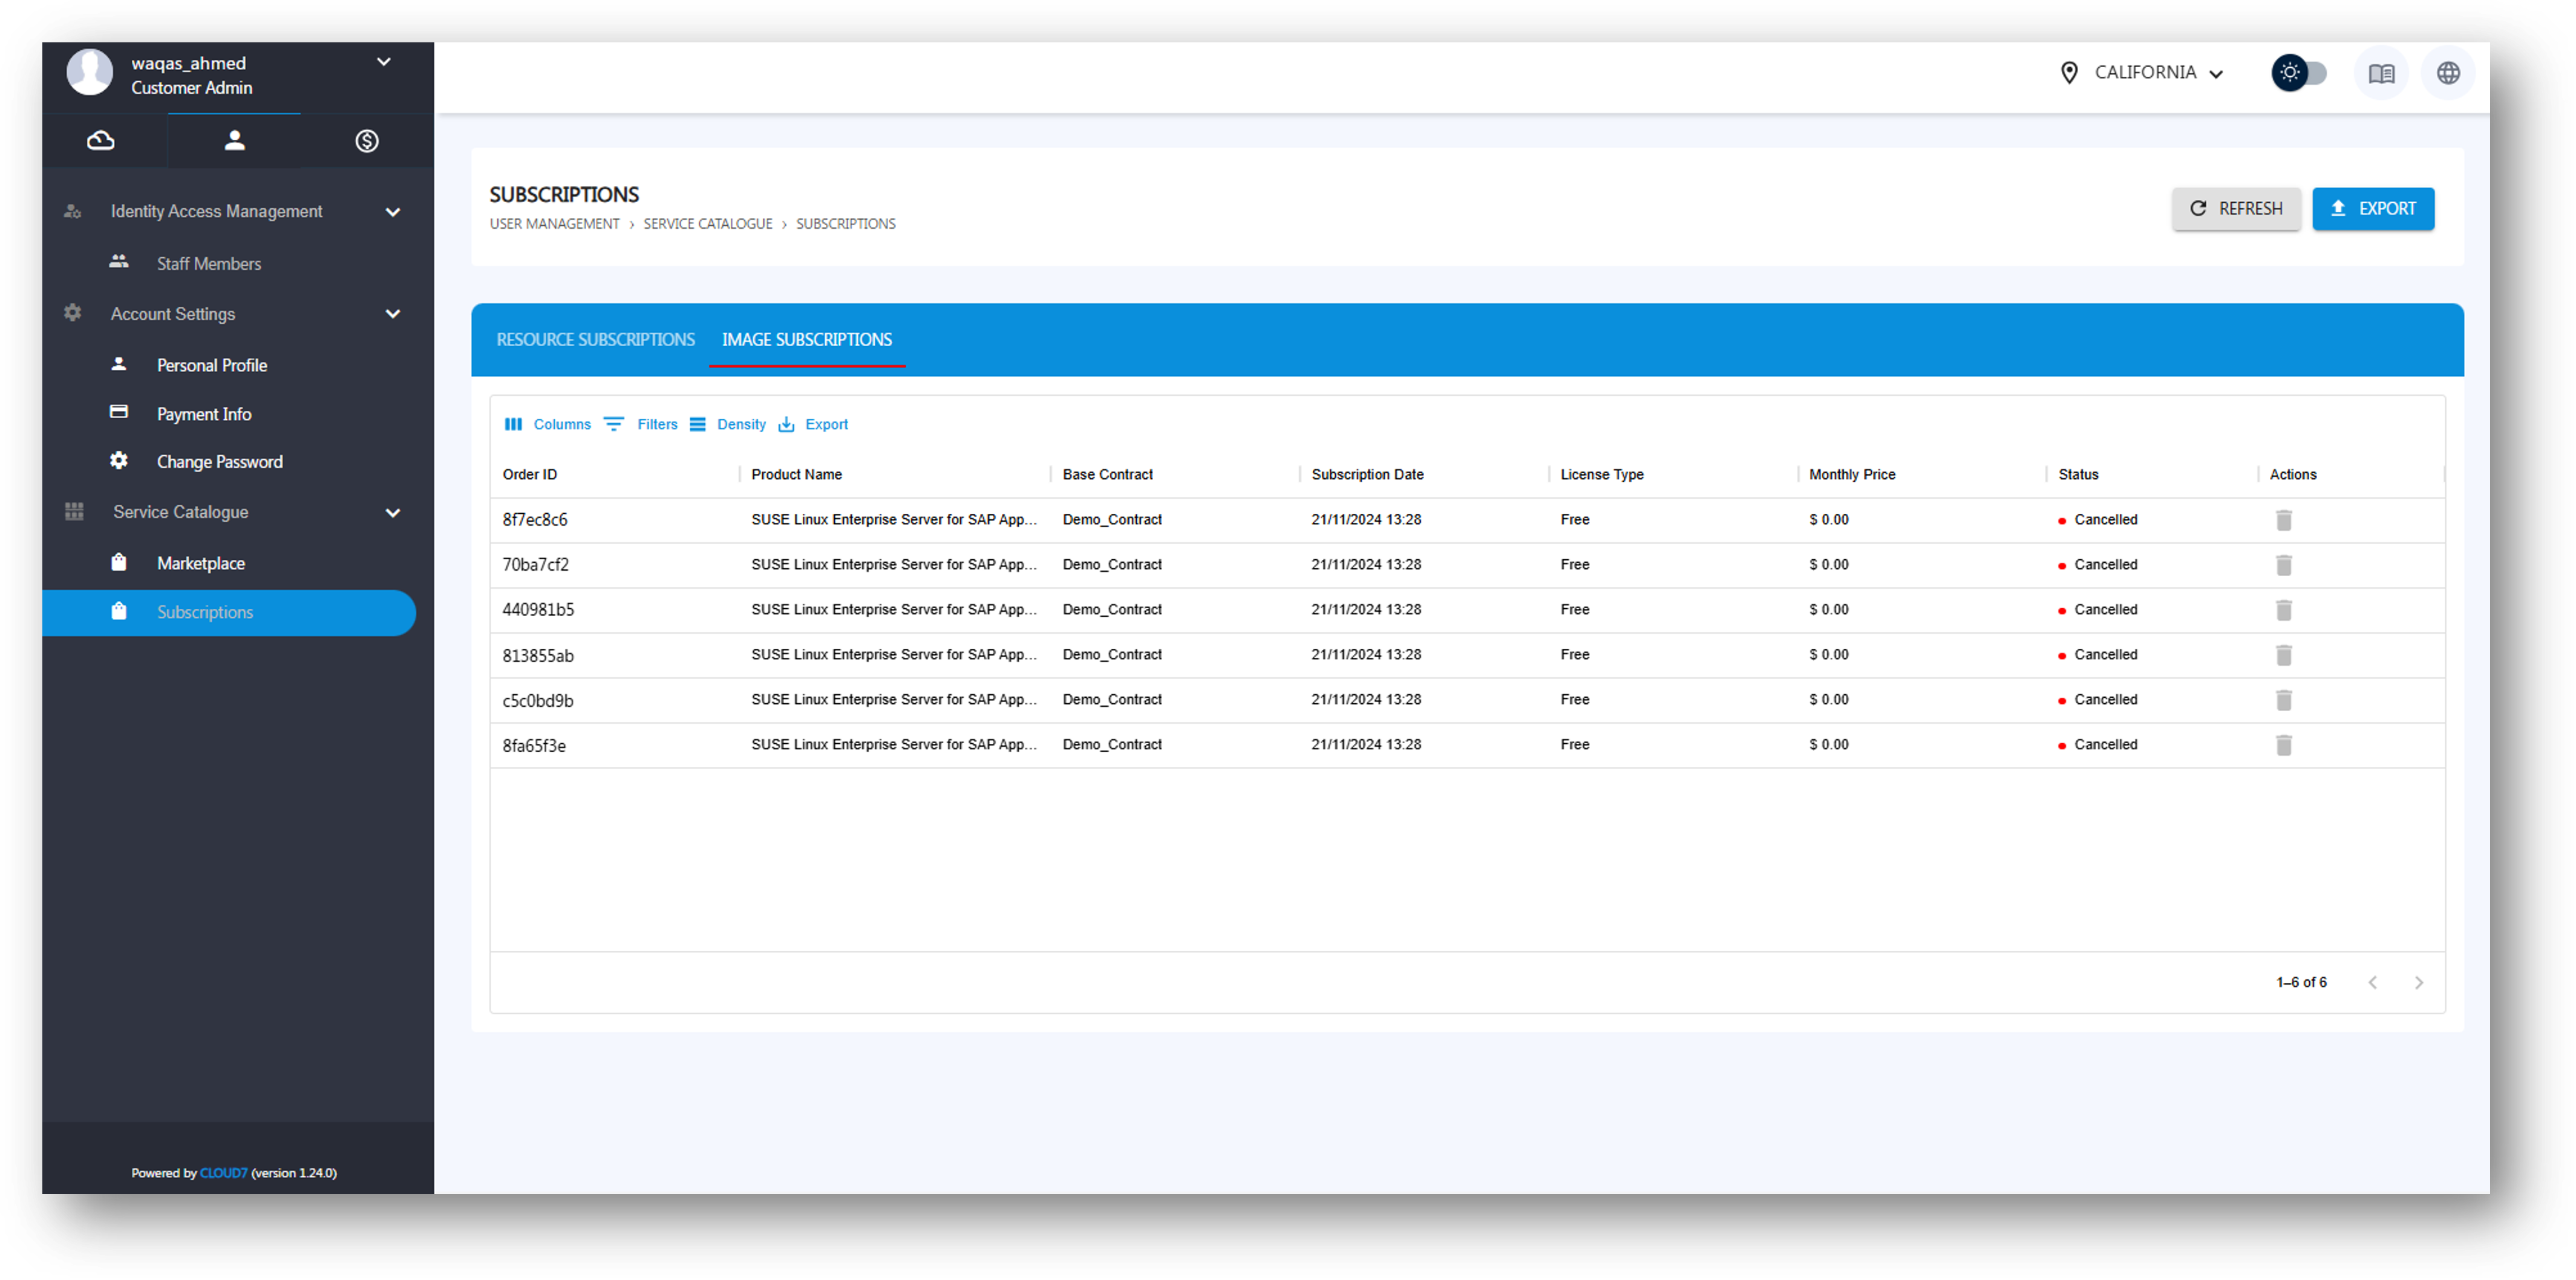Collapse the Service Catalogue section
The width and height of the screenshot is (2576, 1280).
pyautogui.click(x=392, y=513)
